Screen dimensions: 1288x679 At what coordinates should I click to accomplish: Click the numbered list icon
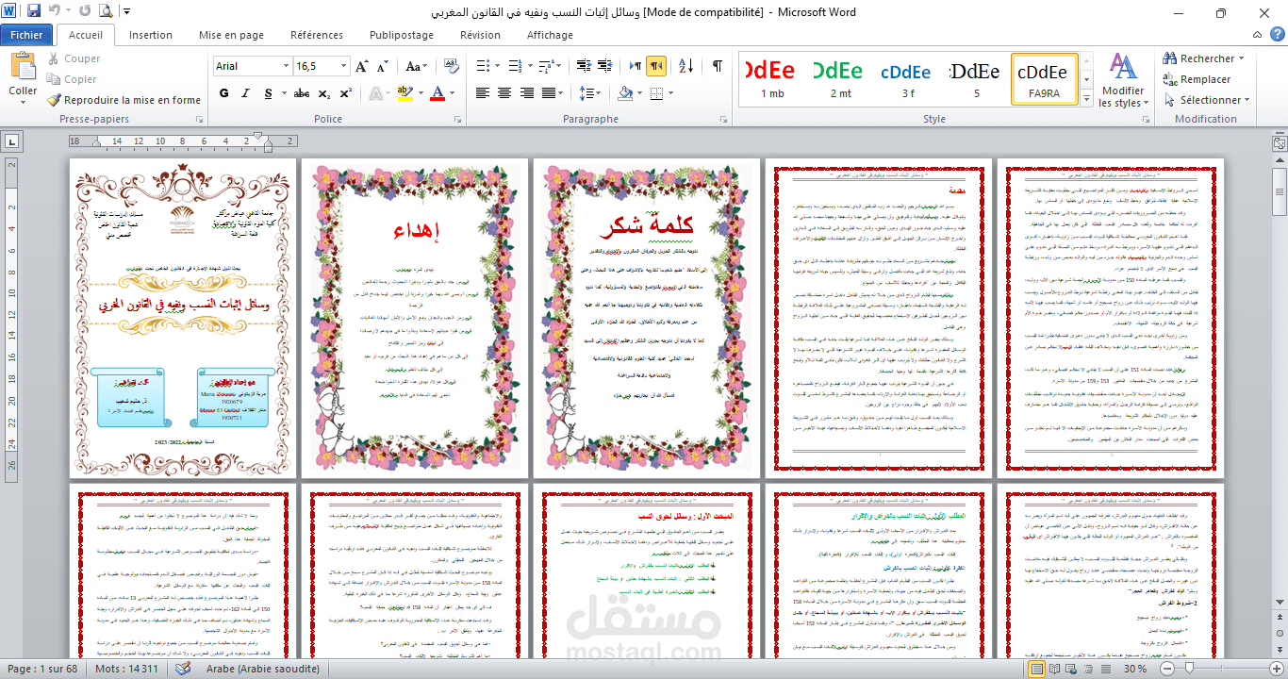[x=518, y=66]
